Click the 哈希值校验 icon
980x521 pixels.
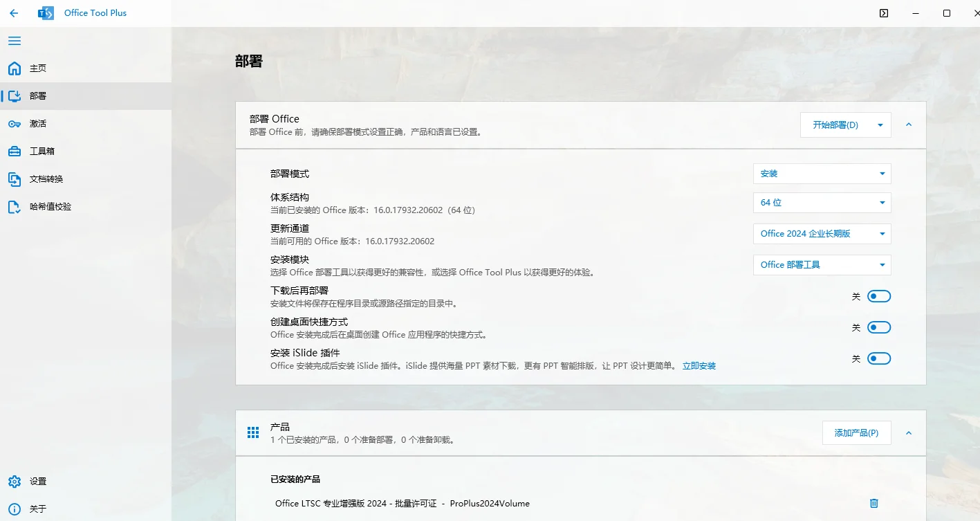(x=15, y=207)
